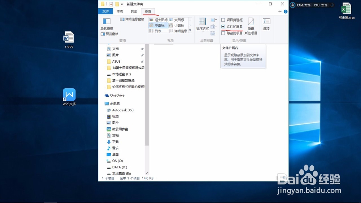Select 小图标 small icons layout

point(177,25)
